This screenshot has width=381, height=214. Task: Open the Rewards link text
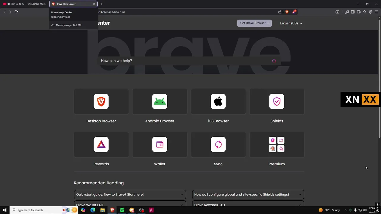[101, 164]
